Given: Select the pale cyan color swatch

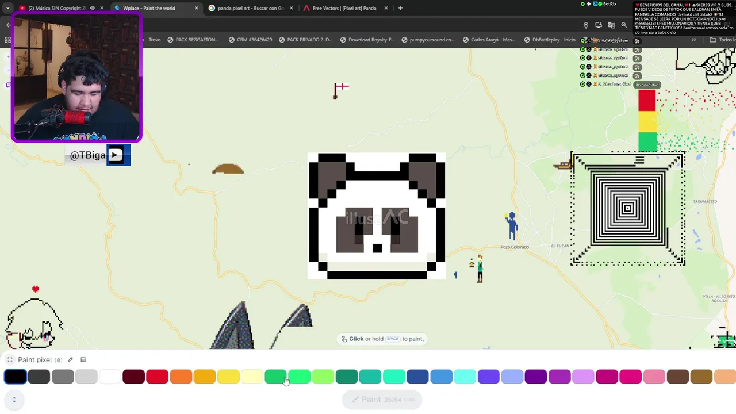Looking at the screenshot, I should click(465, 377).
